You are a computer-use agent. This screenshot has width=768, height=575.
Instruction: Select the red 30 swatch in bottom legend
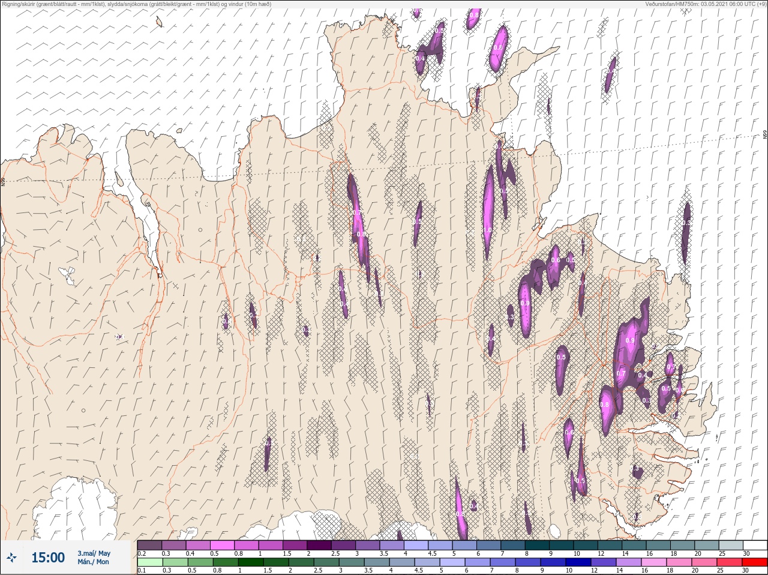coord(754,562)
